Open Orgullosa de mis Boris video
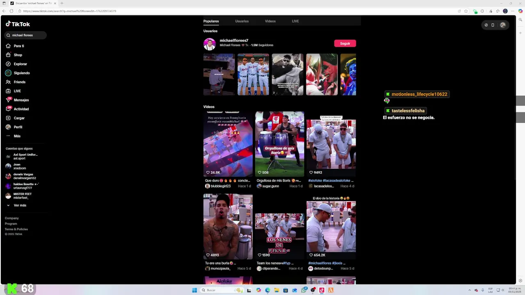This screenshot has width=525, height=295. (x=280, y=144)
